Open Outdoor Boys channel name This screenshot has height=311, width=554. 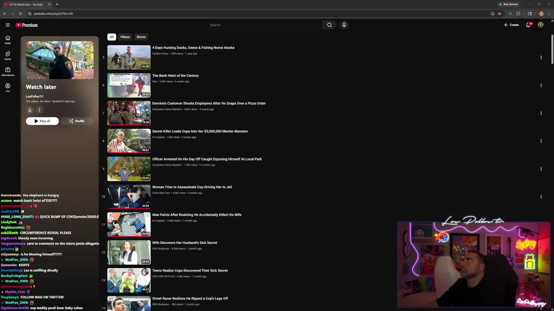[x=160, y=54]
